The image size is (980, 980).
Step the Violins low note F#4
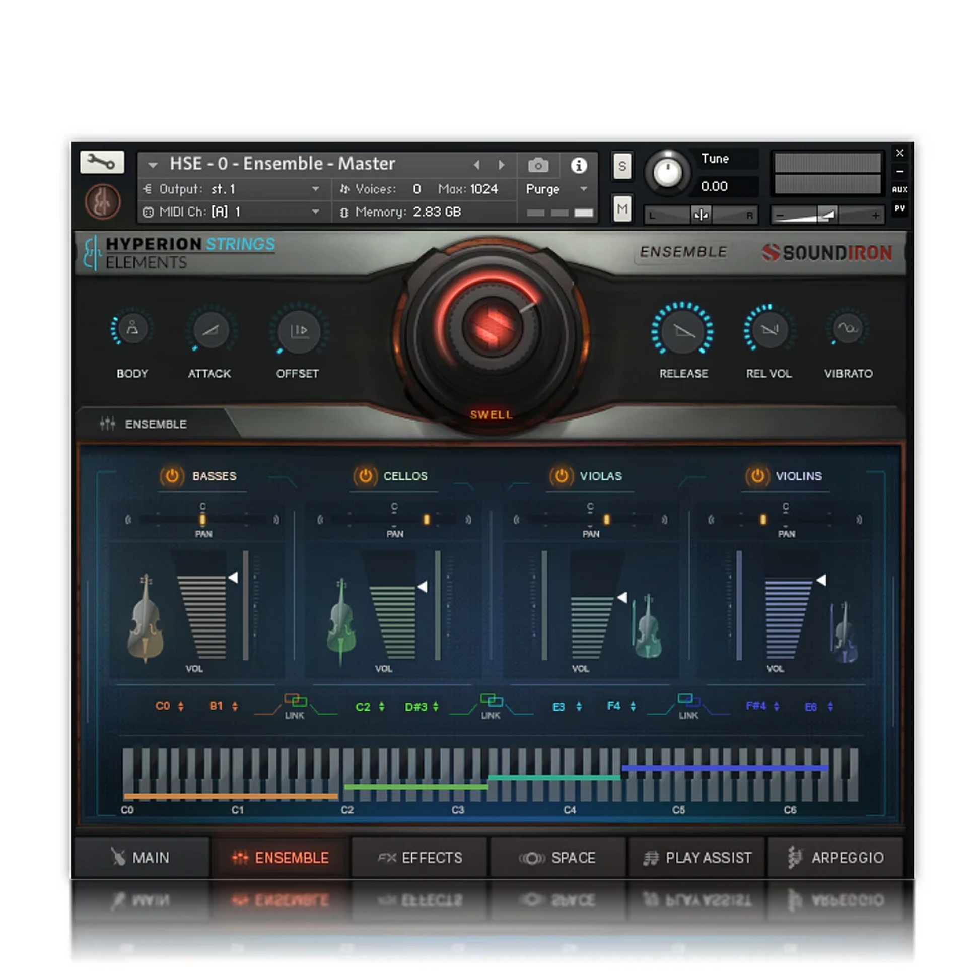coord(776,706)
